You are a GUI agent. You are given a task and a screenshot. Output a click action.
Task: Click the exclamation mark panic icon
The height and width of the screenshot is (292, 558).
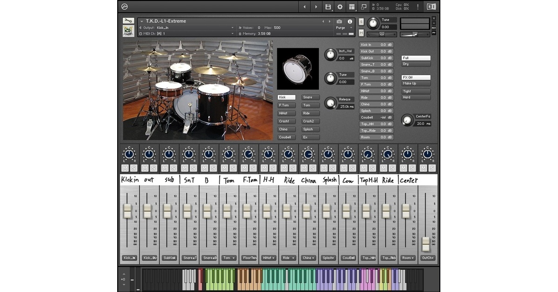tap(417, 7)
